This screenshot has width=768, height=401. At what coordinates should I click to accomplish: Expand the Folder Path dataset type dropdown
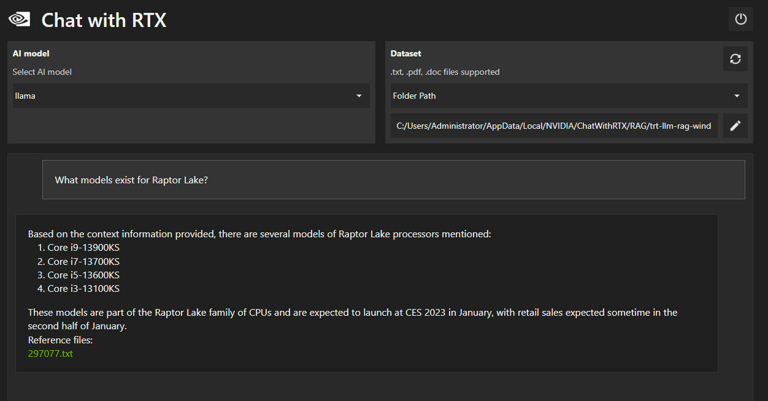(569, 96)
